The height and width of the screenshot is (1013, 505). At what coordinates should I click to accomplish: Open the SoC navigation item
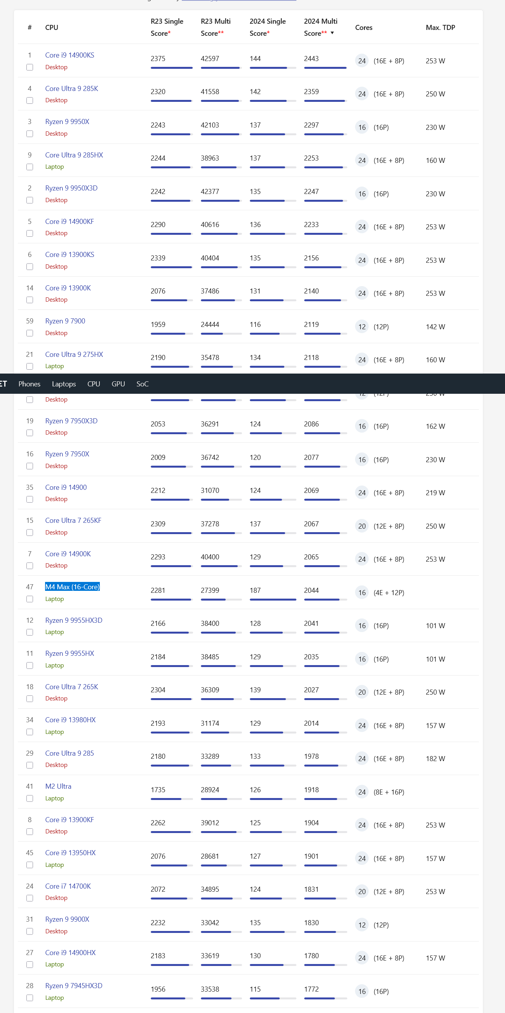click(142, 384)
